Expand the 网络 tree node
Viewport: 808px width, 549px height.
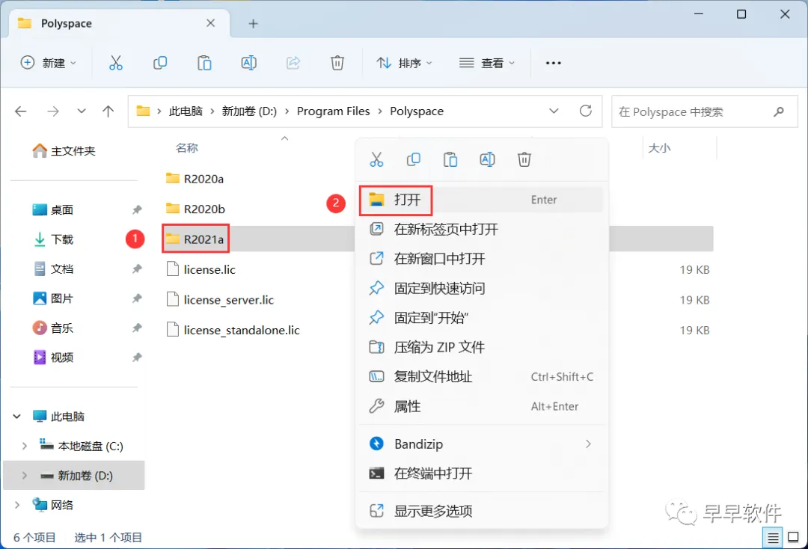point(17,505)
